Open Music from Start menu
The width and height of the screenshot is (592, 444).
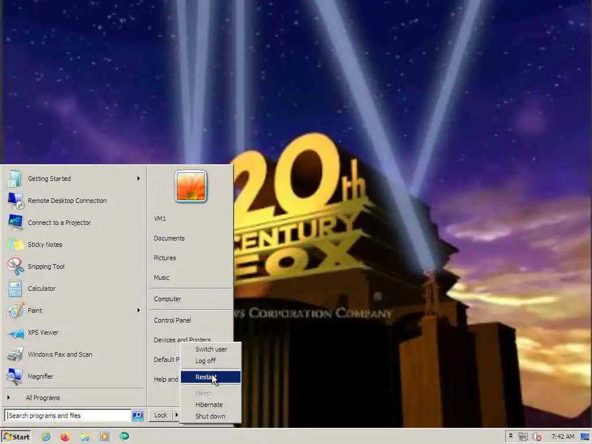click(x=161, y=277)
